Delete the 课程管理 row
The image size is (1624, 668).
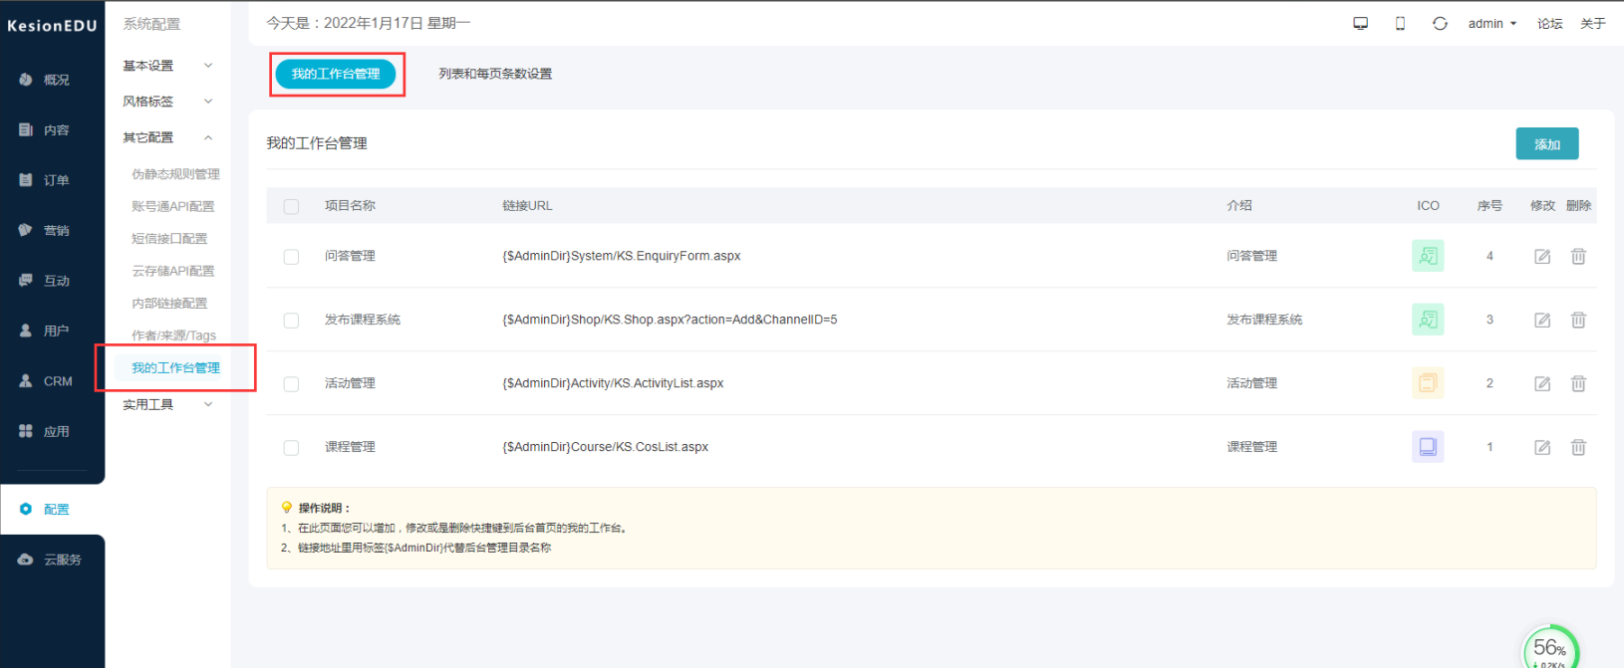pos(1578,447)
